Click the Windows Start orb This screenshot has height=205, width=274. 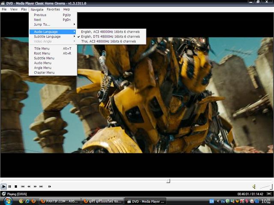click(x=8, y=201)
